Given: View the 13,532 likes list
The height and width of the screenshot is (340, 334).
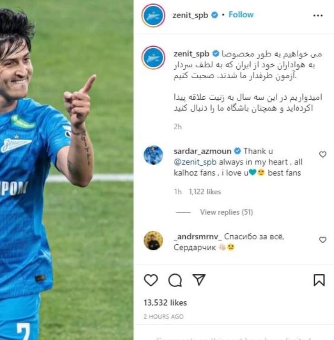Looking at the screenshot, I should [165, 303].
